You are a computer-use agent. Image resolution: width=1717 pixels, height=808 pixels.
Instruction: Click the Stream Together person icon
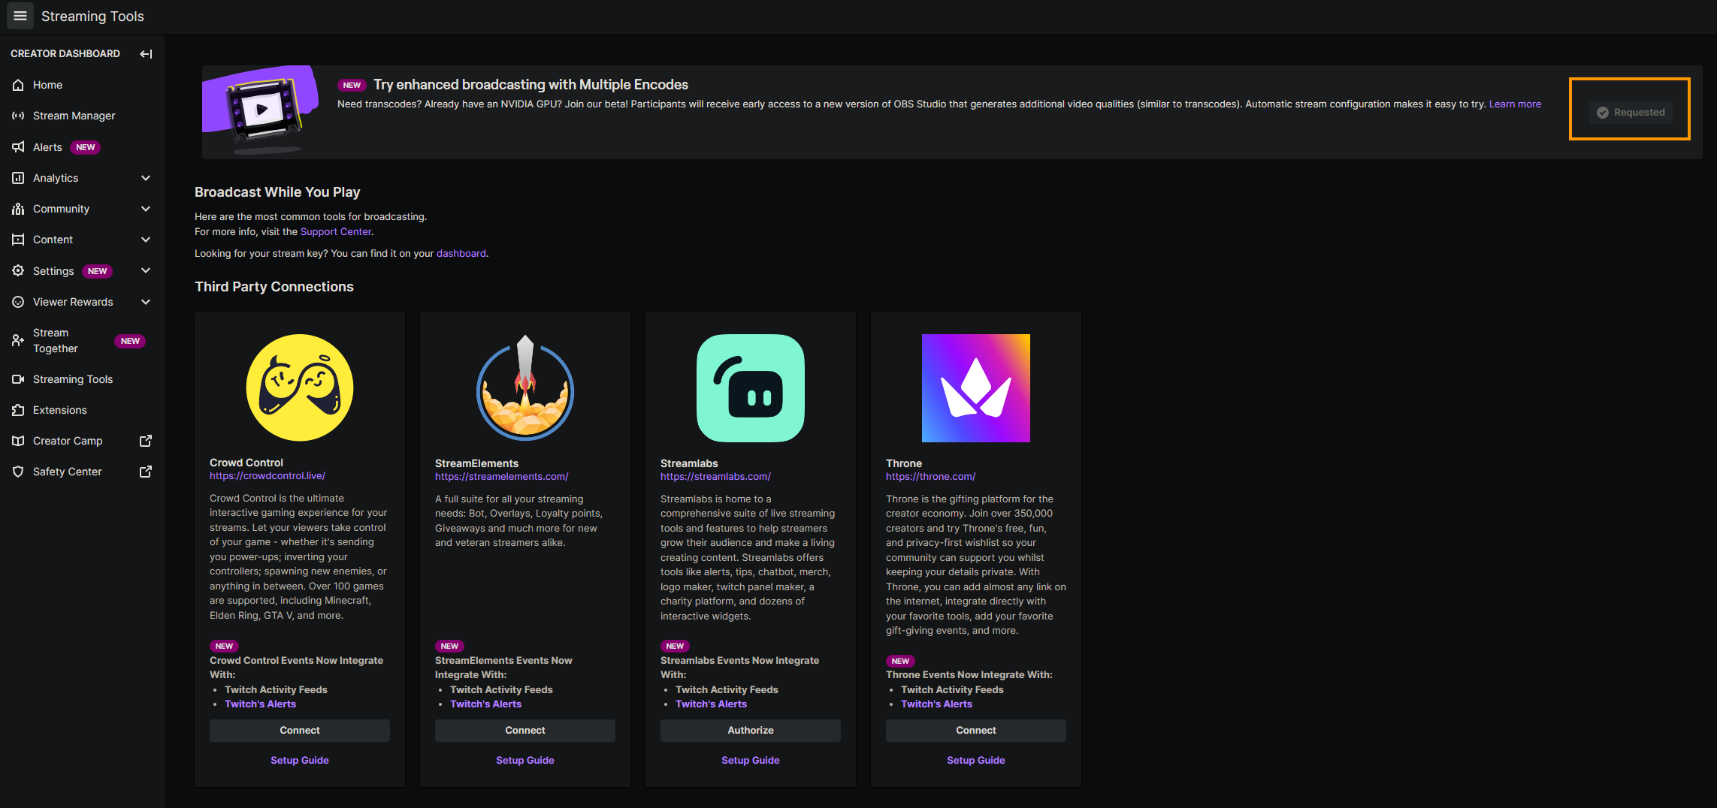tap(18, 340)
